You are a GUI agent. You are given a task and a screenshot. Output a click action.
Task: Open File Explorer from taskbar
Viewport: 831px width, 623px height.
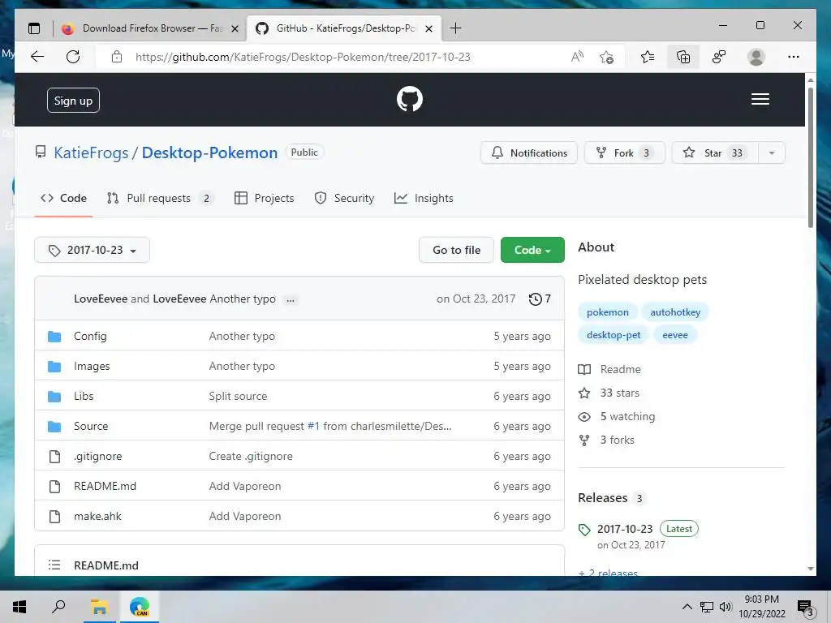[99, 607]
